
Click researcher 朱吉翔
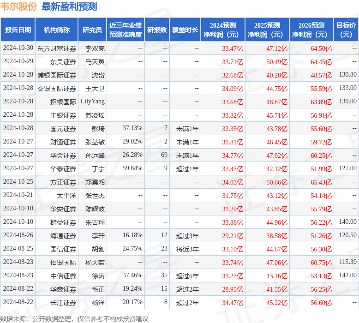point(95,222)
